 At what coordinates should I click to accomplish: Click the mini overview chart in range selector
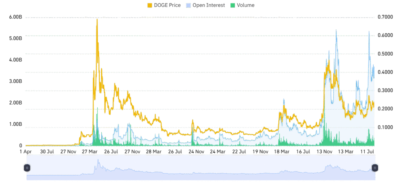pyautogui.click(x=201, y=168)
